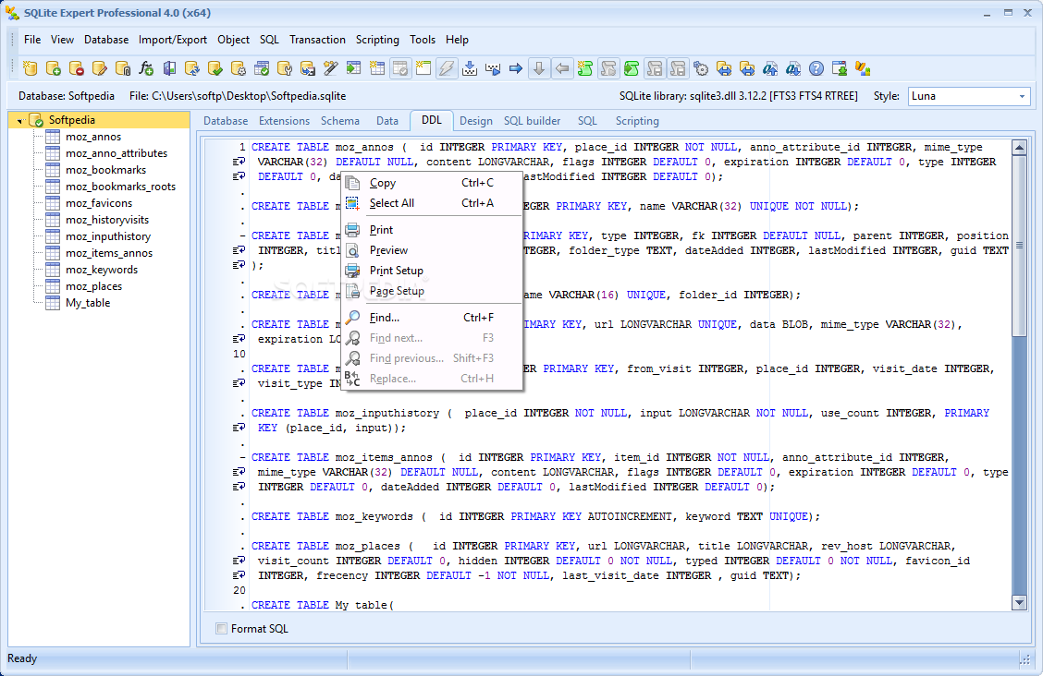Screen dimensions: 1043x676
Task: Choose Preview from the context menu
Action: pyautogui.click(x=432, y=250)
